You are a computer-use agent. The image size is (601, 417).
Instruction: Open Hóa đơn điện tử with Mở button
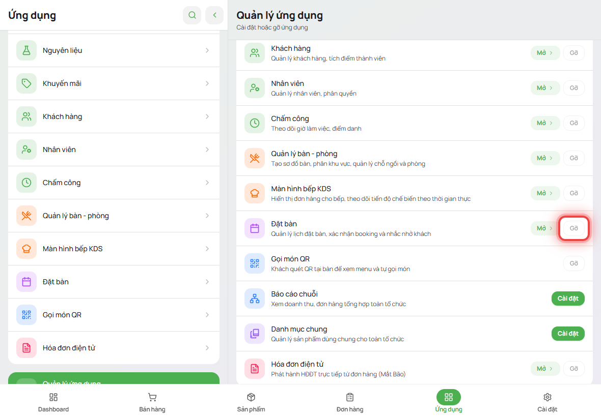coord(545,369)
